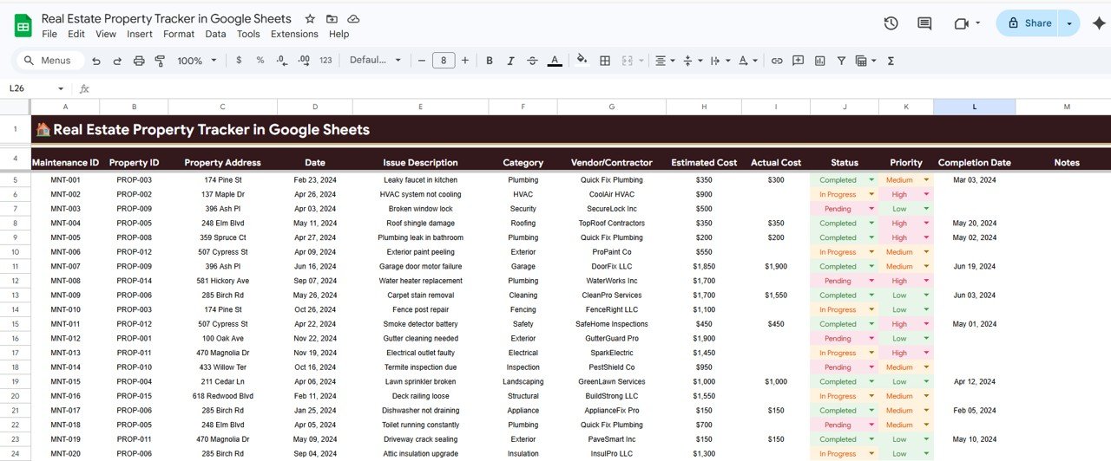Click the Share button
This screenshot has height=461, width=1111.
[1029, 23]
